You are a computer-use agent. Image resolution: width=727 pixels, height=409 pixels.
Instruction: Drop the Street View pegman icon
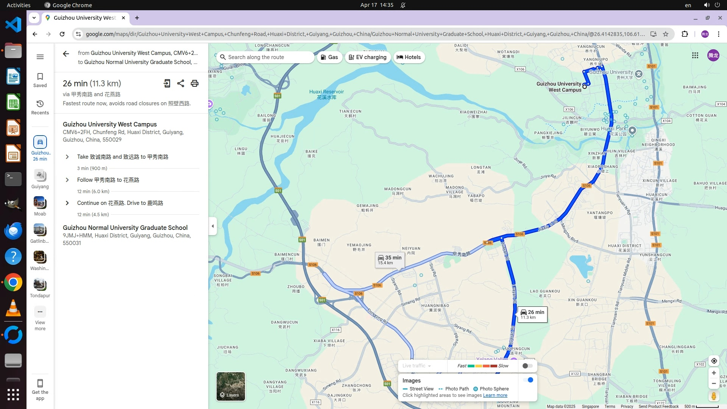[x=714, y=396]
